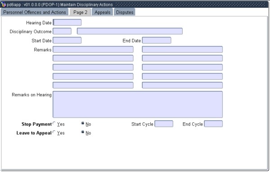
Task: Click the Hearing Date label
Action: 39,23
